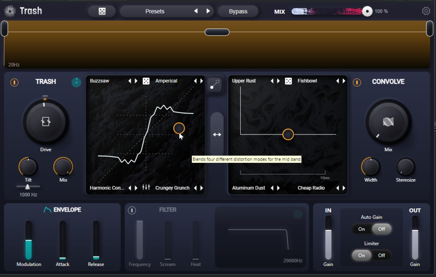Click the OUT Gain slider
The width and height of the screenshot is (436, 277).
pyautogui.click(x=415, y=238)
